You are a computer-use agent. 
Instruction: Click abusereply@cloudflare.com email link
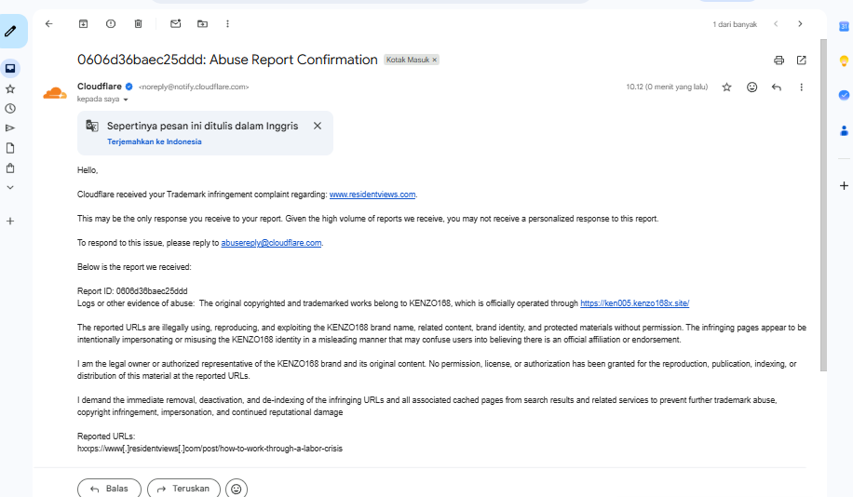click(x=271, y=243)
